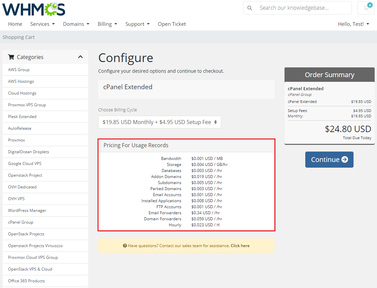Viewport: 377px width, 288px height.
Task: Select OVH VPS category
Action: [46, 199]
